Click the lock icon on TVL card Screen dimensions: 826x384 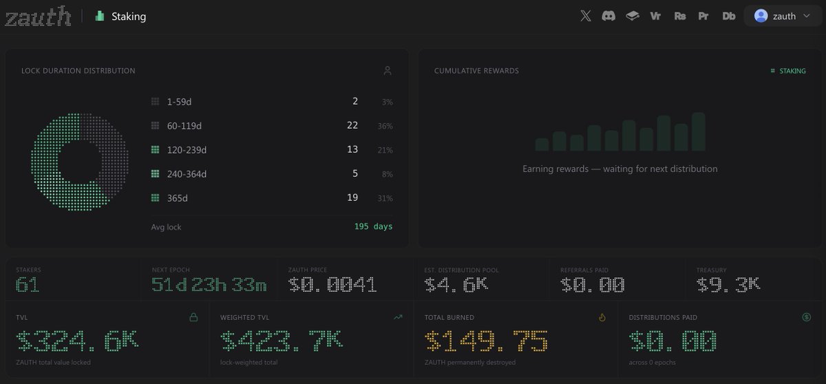pyautogui.click(x=193, y=317)
